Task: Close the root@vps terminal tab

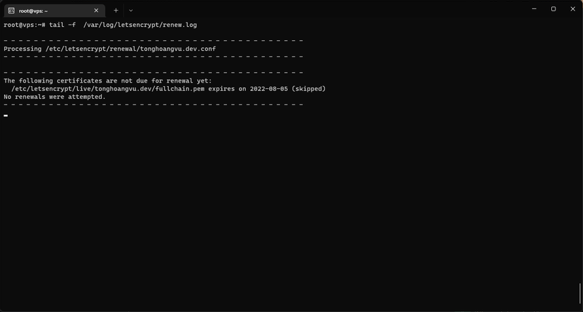Action: point(96,11)
